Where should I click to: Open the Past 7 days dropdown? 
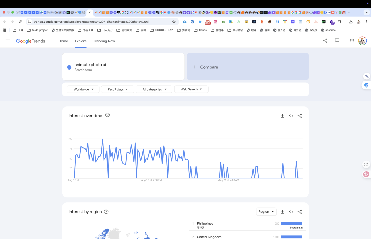(117, 89)
